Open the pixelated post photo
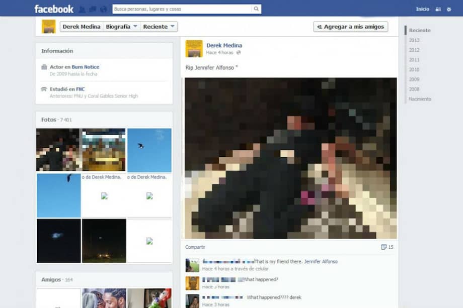The image size is (463, 308). coord(290,158)
